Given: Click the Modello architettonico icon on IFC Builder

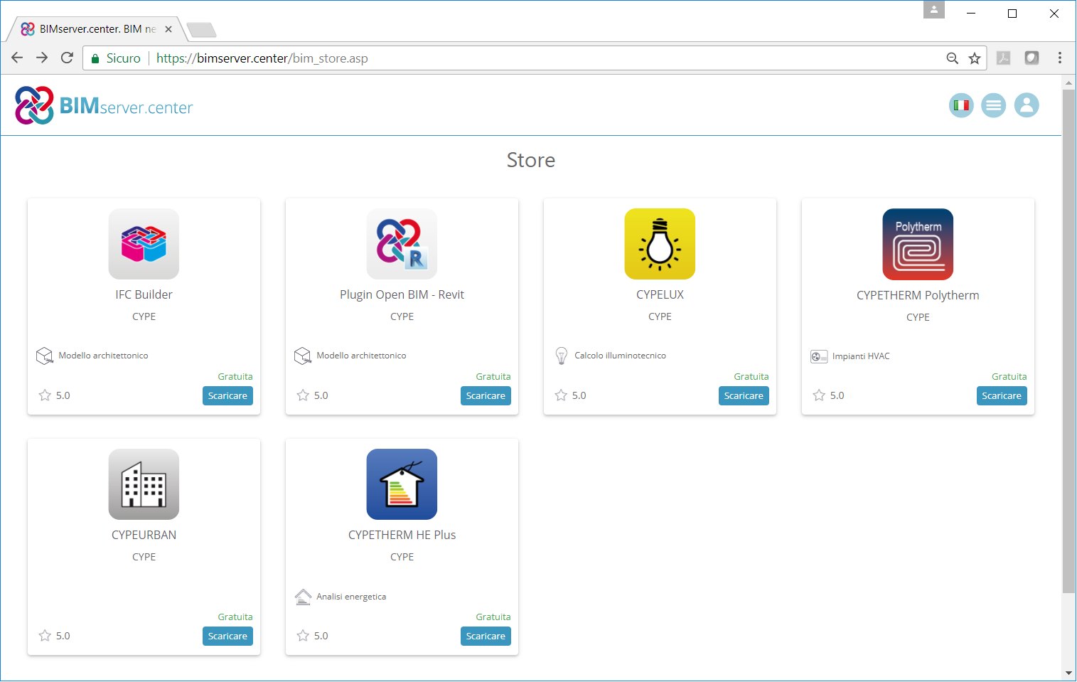Looking at the screenshot, I should [x=44, y=356].
